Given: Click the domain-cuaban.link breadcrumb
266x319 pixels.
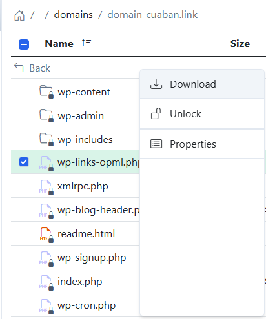Looking at the screenshot, I should pos(152,15).
